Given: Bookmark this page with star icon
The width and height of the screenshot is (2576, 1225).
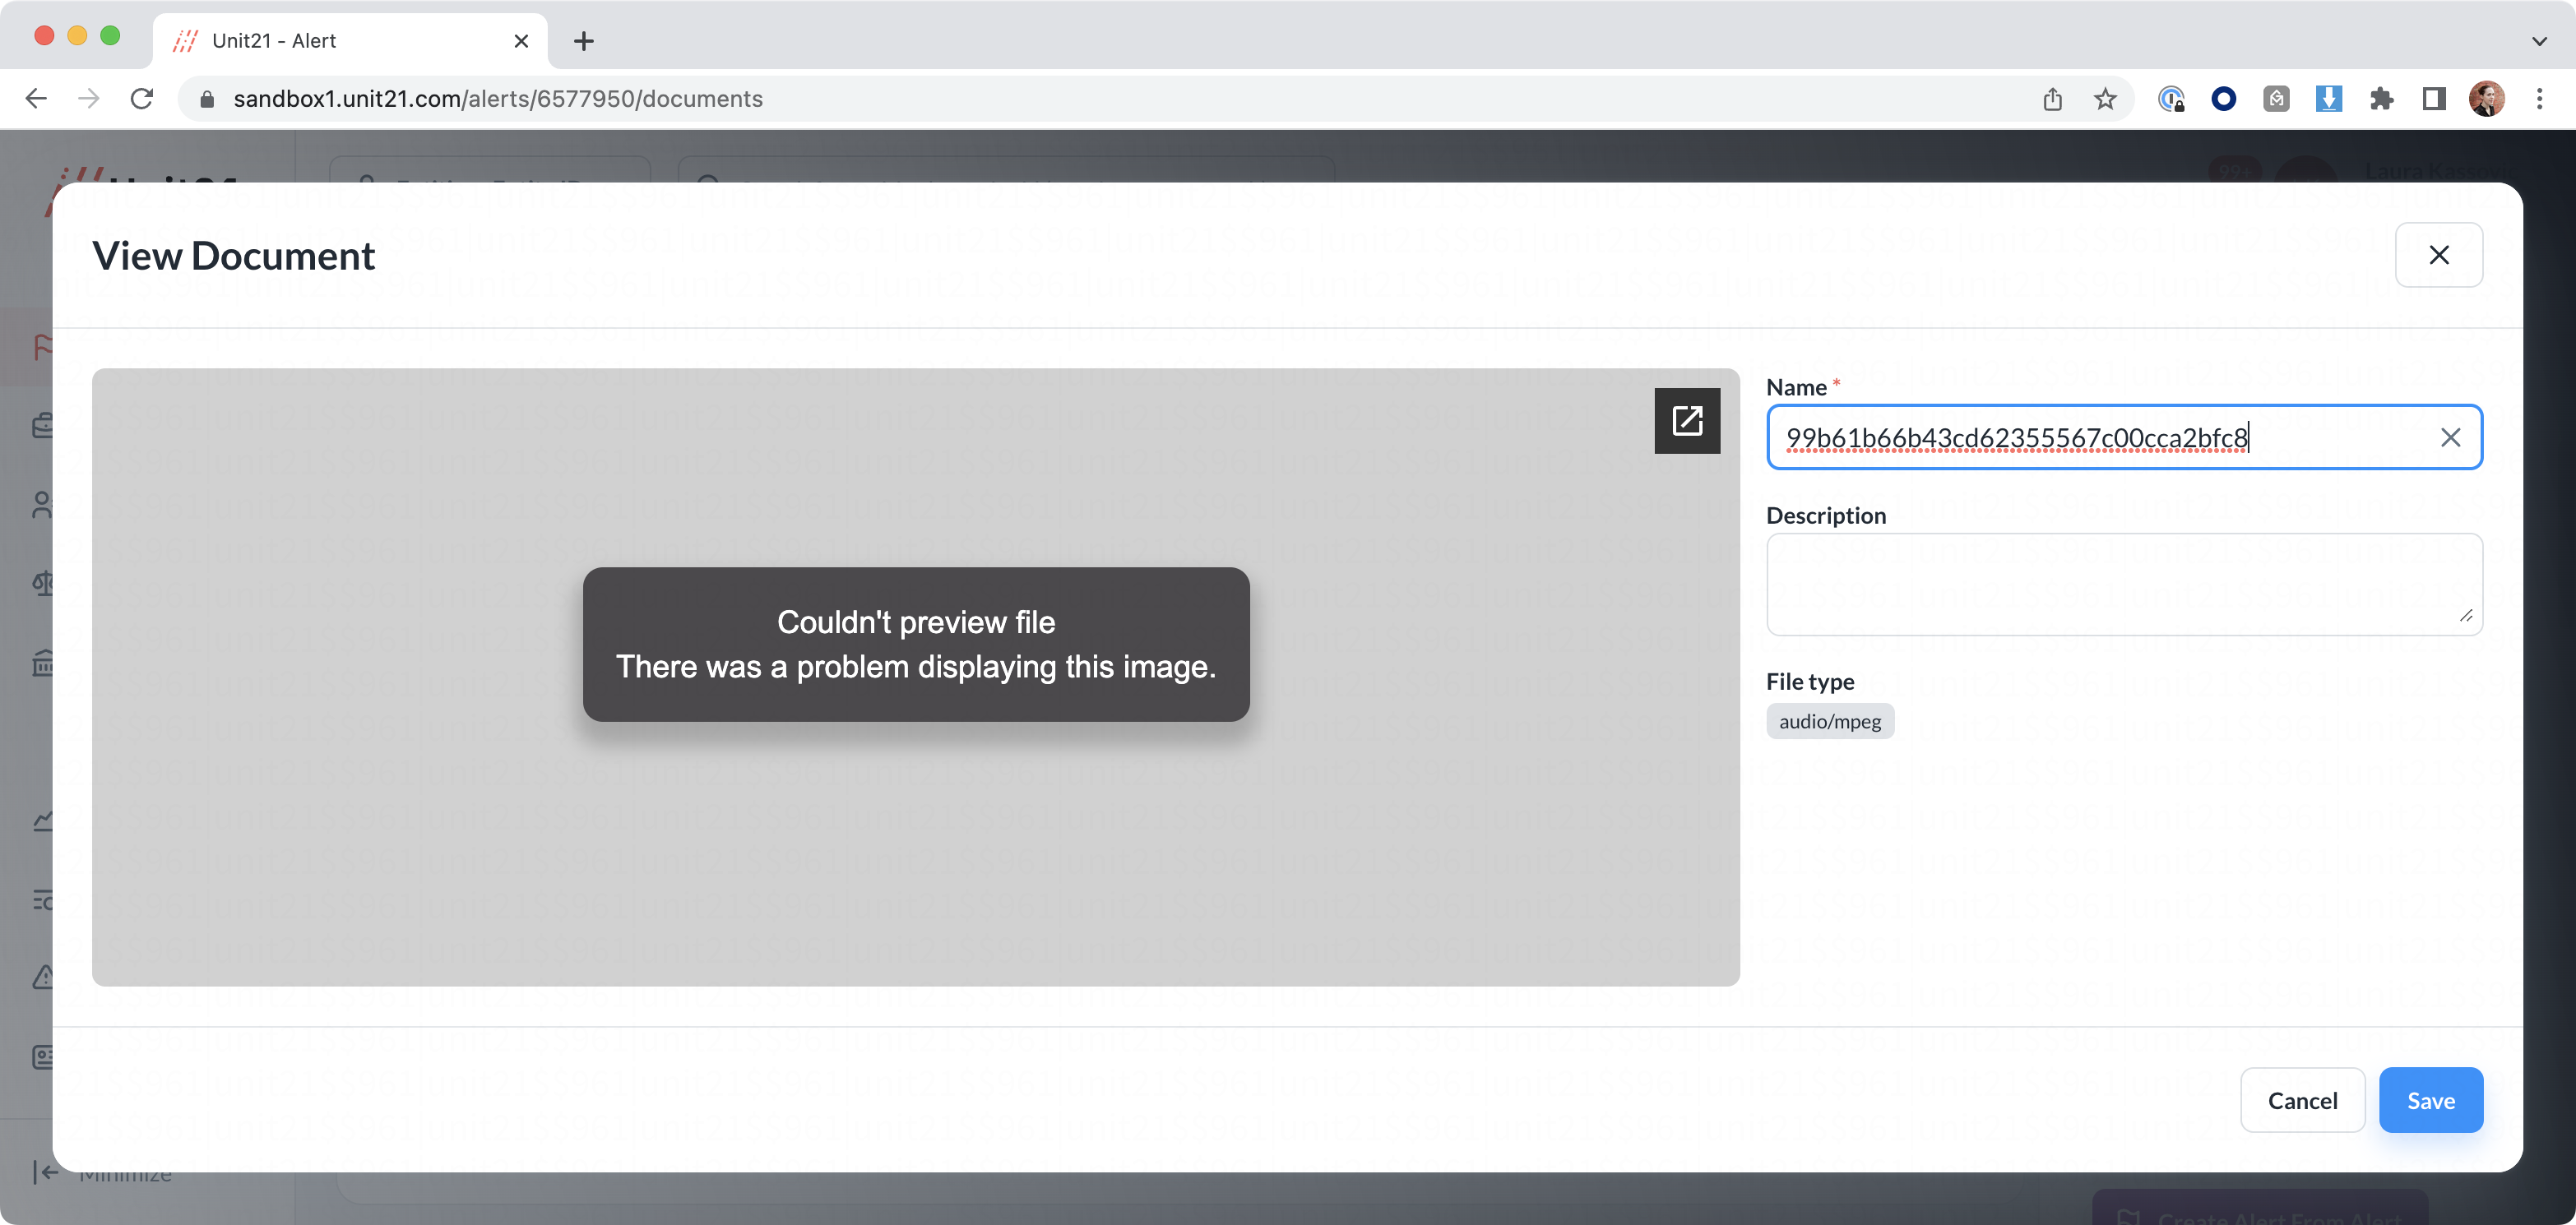Looking at the screenshot, I should tap(2105, 99).
